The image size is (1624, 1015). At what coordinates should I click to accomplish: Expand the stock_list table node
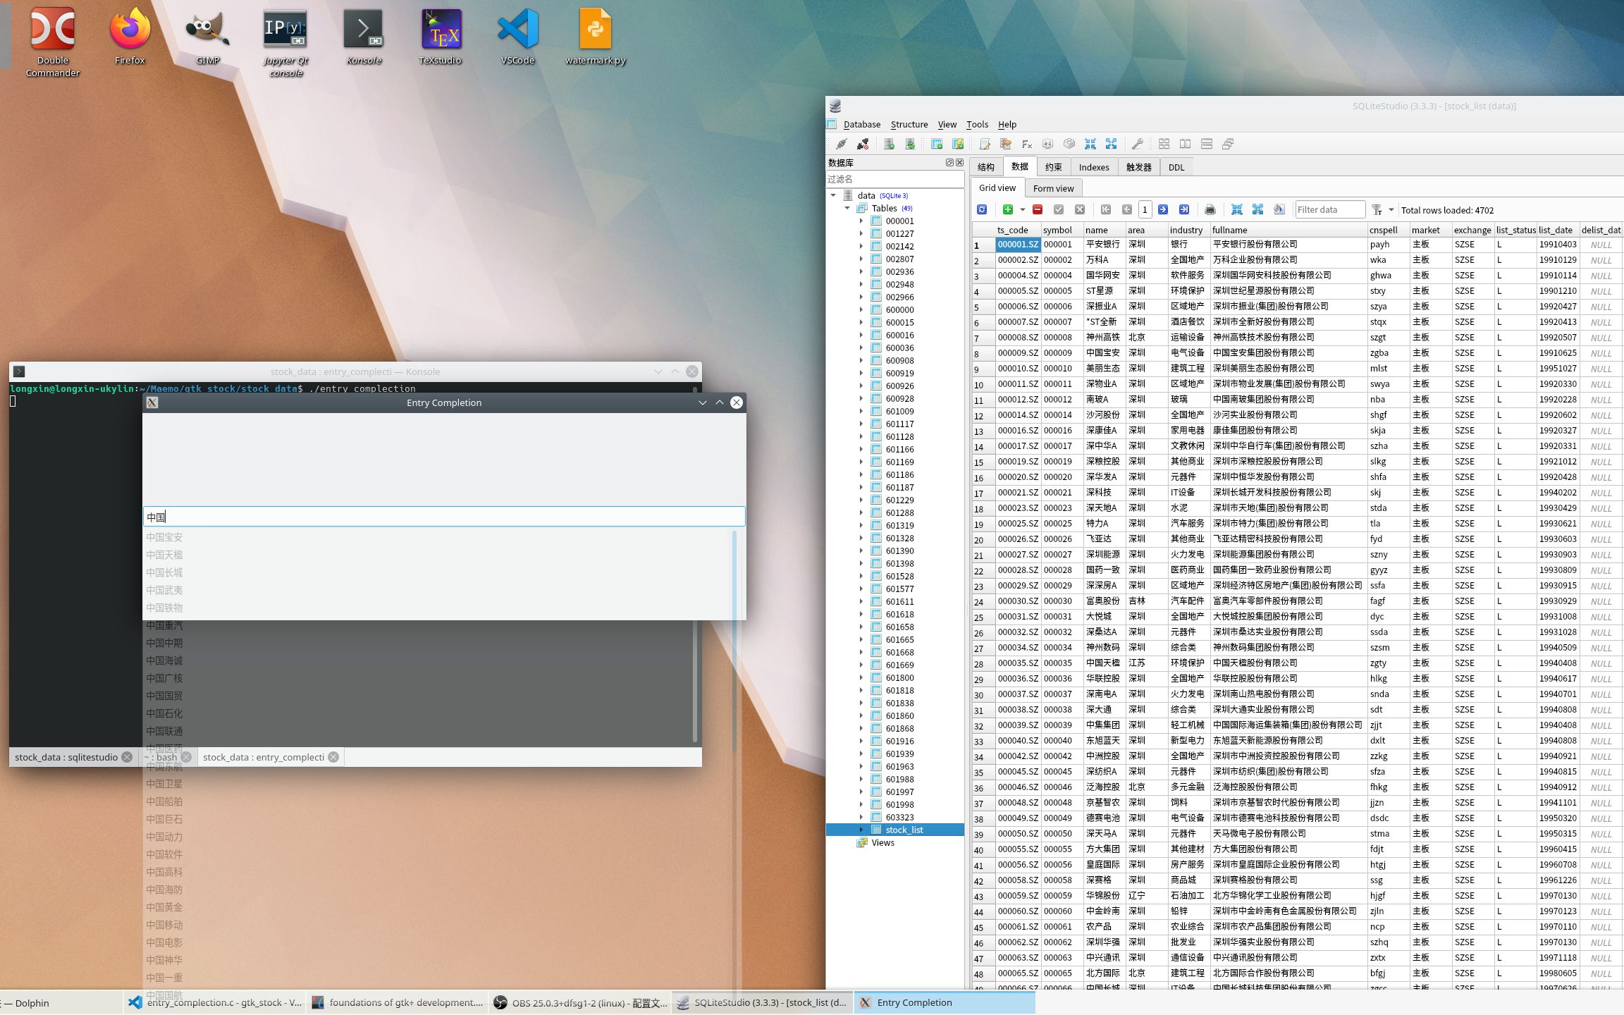pos(861,830)
